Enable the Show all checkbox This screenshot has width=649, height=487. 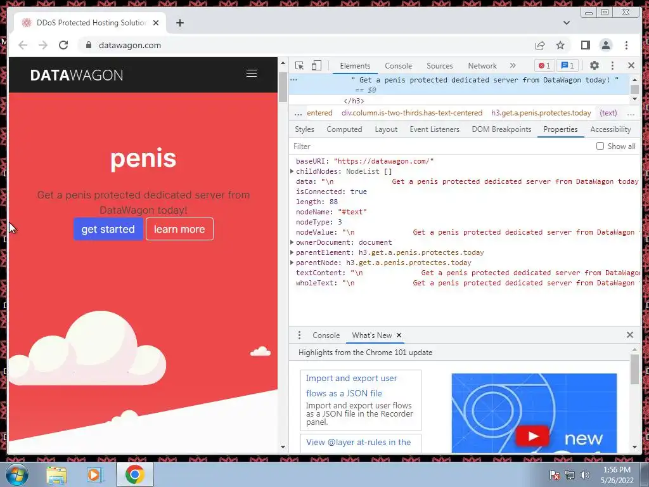600,146
